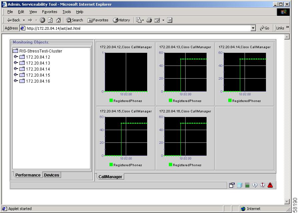298x213 pixels.
Task: Select the 172.20.84.16 server label in tree
Action: click(38, 81)
